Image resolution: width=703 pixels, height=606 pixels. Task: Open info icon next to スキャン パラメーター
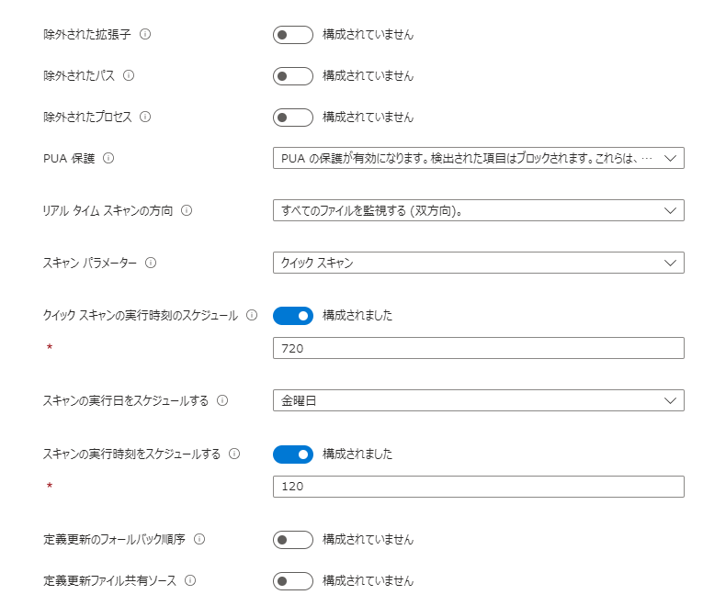coord(151,263)
